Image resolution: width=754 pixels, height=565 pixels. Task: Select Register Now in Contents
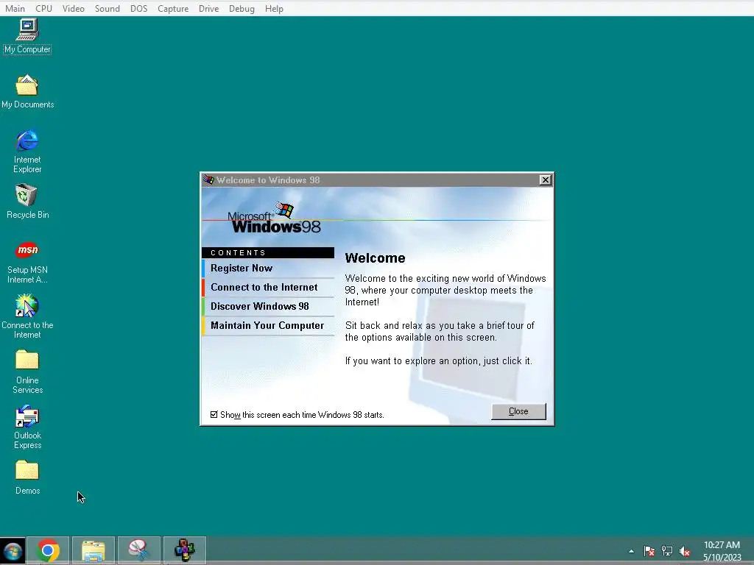click(268, 268)
